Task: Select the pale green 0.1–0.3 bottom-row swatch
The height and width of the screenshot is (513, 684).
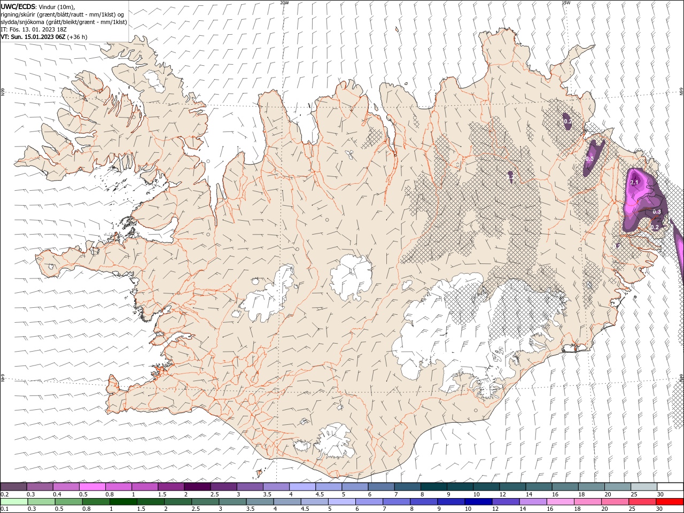Action: tap(13, 502)
